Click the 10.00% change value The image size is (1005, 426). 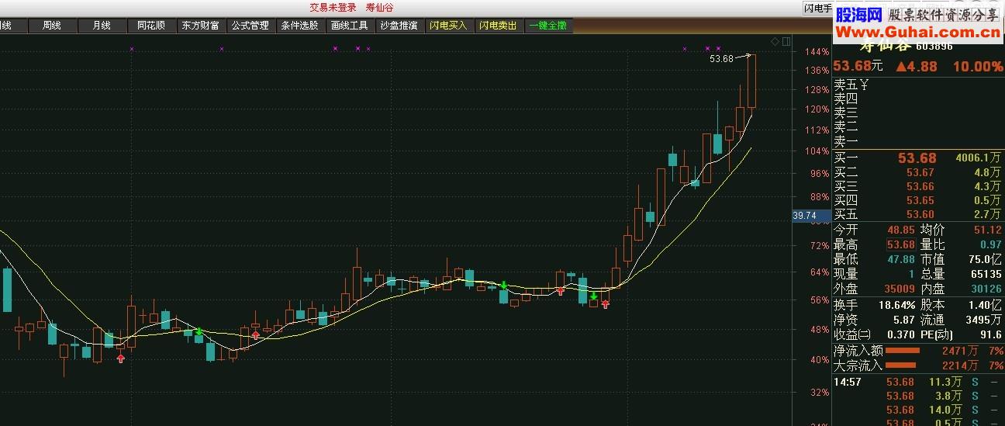977,67
